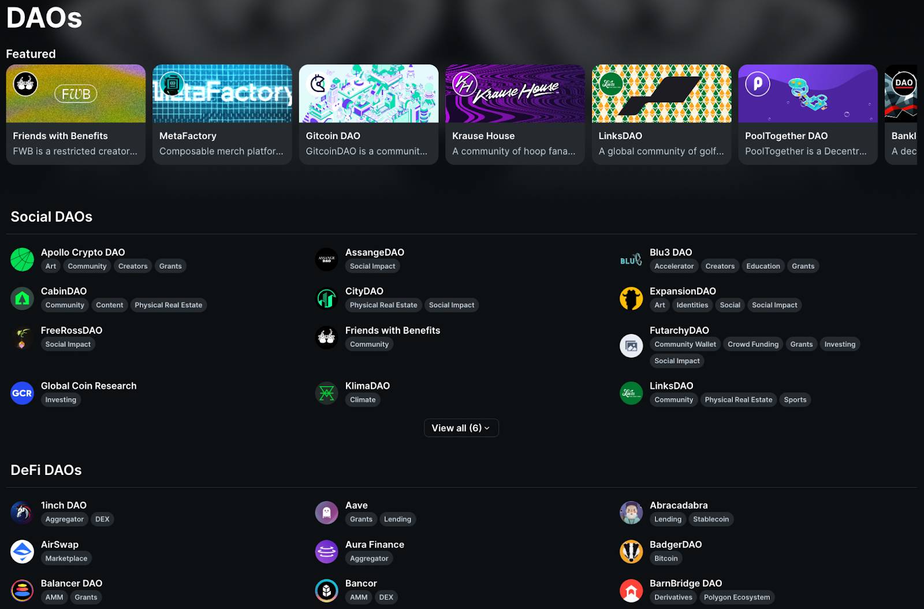This screenshot has width=924, height=609.
Task: Open the Aura Finance listing name
Action: tap(375, 544)
